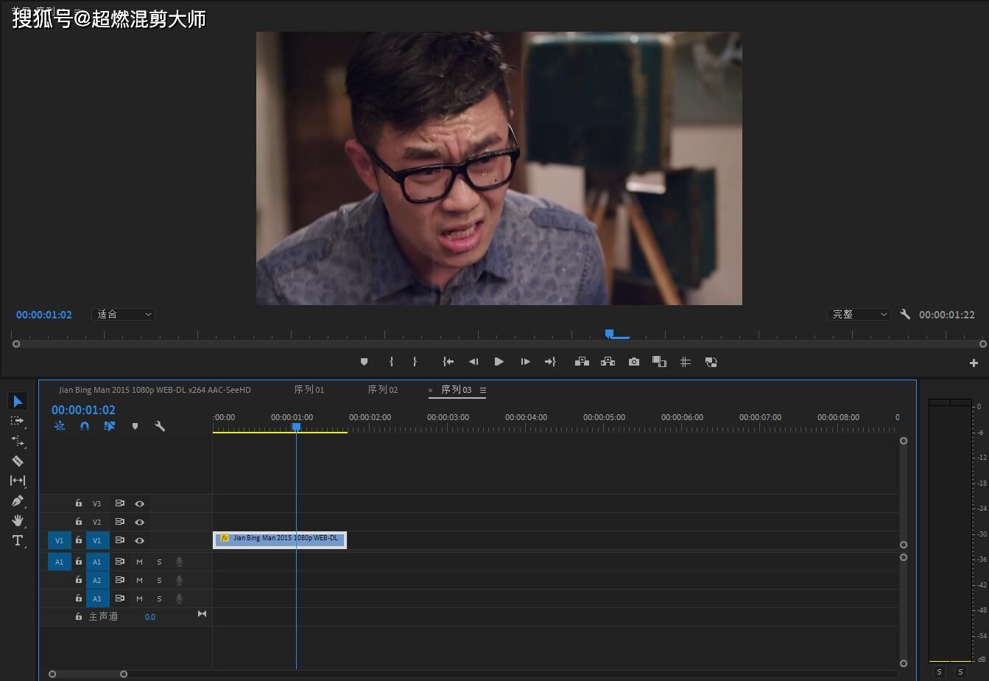Click timeline timecode 00:00:01:02
The image size is (989, 681).
pyautogui.click(x=83, y=410)
